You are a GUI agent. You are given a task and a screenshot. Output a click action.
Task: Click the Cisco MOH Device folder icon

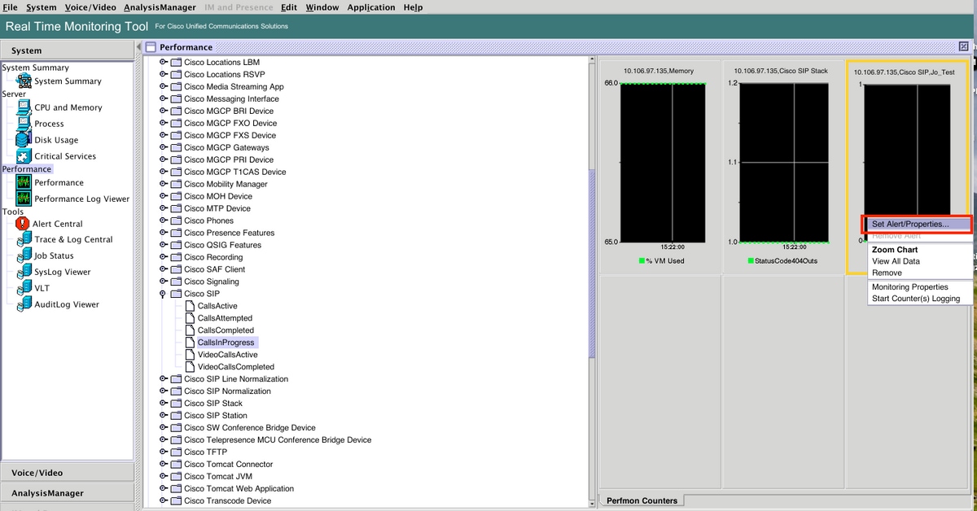coord(176,196)
